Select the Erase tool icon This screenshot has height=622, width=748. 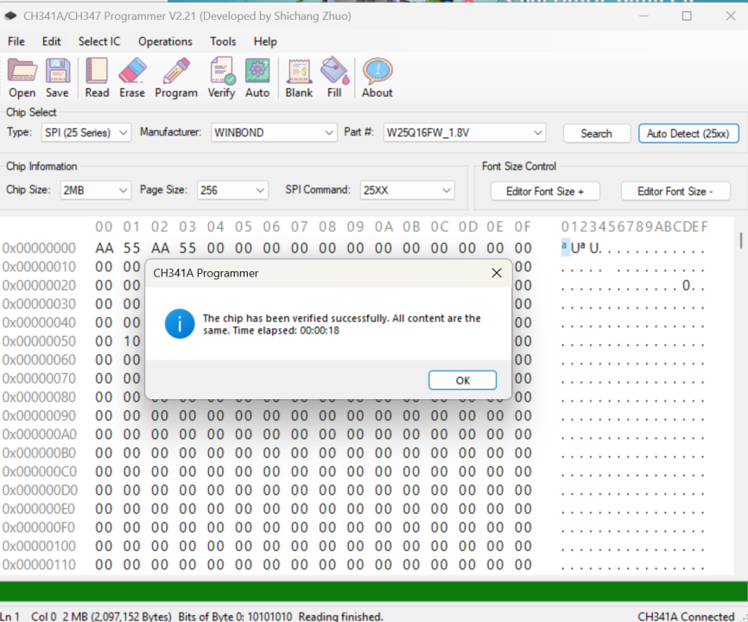[x=132, y=78]
